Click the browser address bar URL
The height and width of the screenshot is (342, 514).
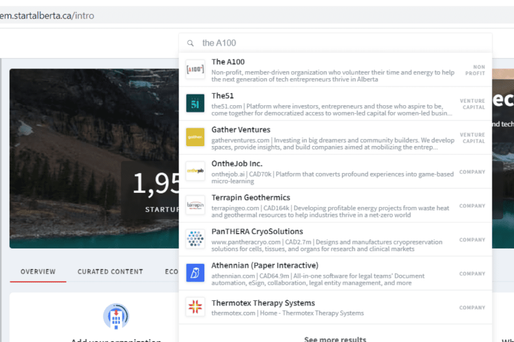click(x=47, y=16)
